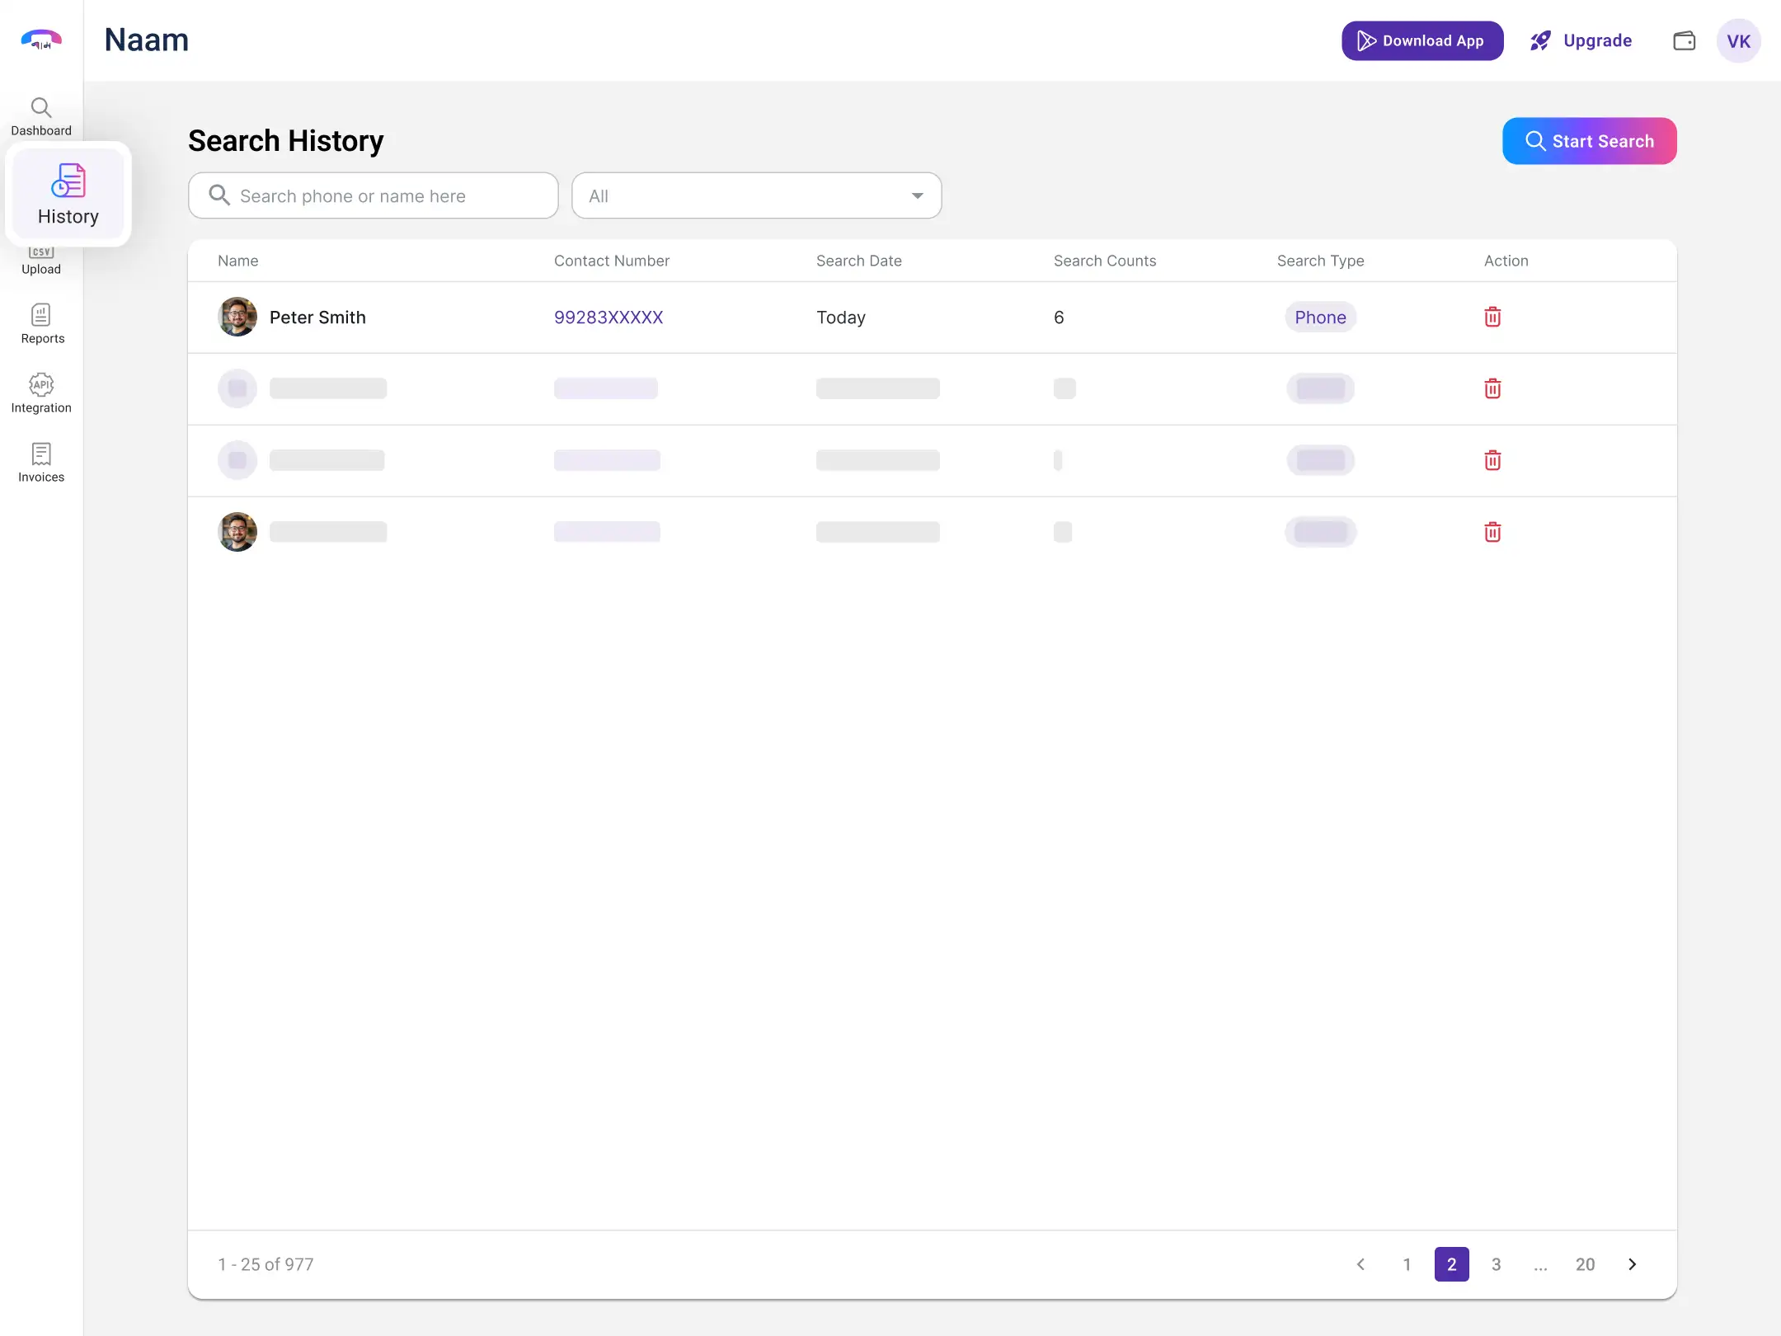Click the Start Search button
The width and height of the screenshot is (1781, 1336).
click(1589, 141)
